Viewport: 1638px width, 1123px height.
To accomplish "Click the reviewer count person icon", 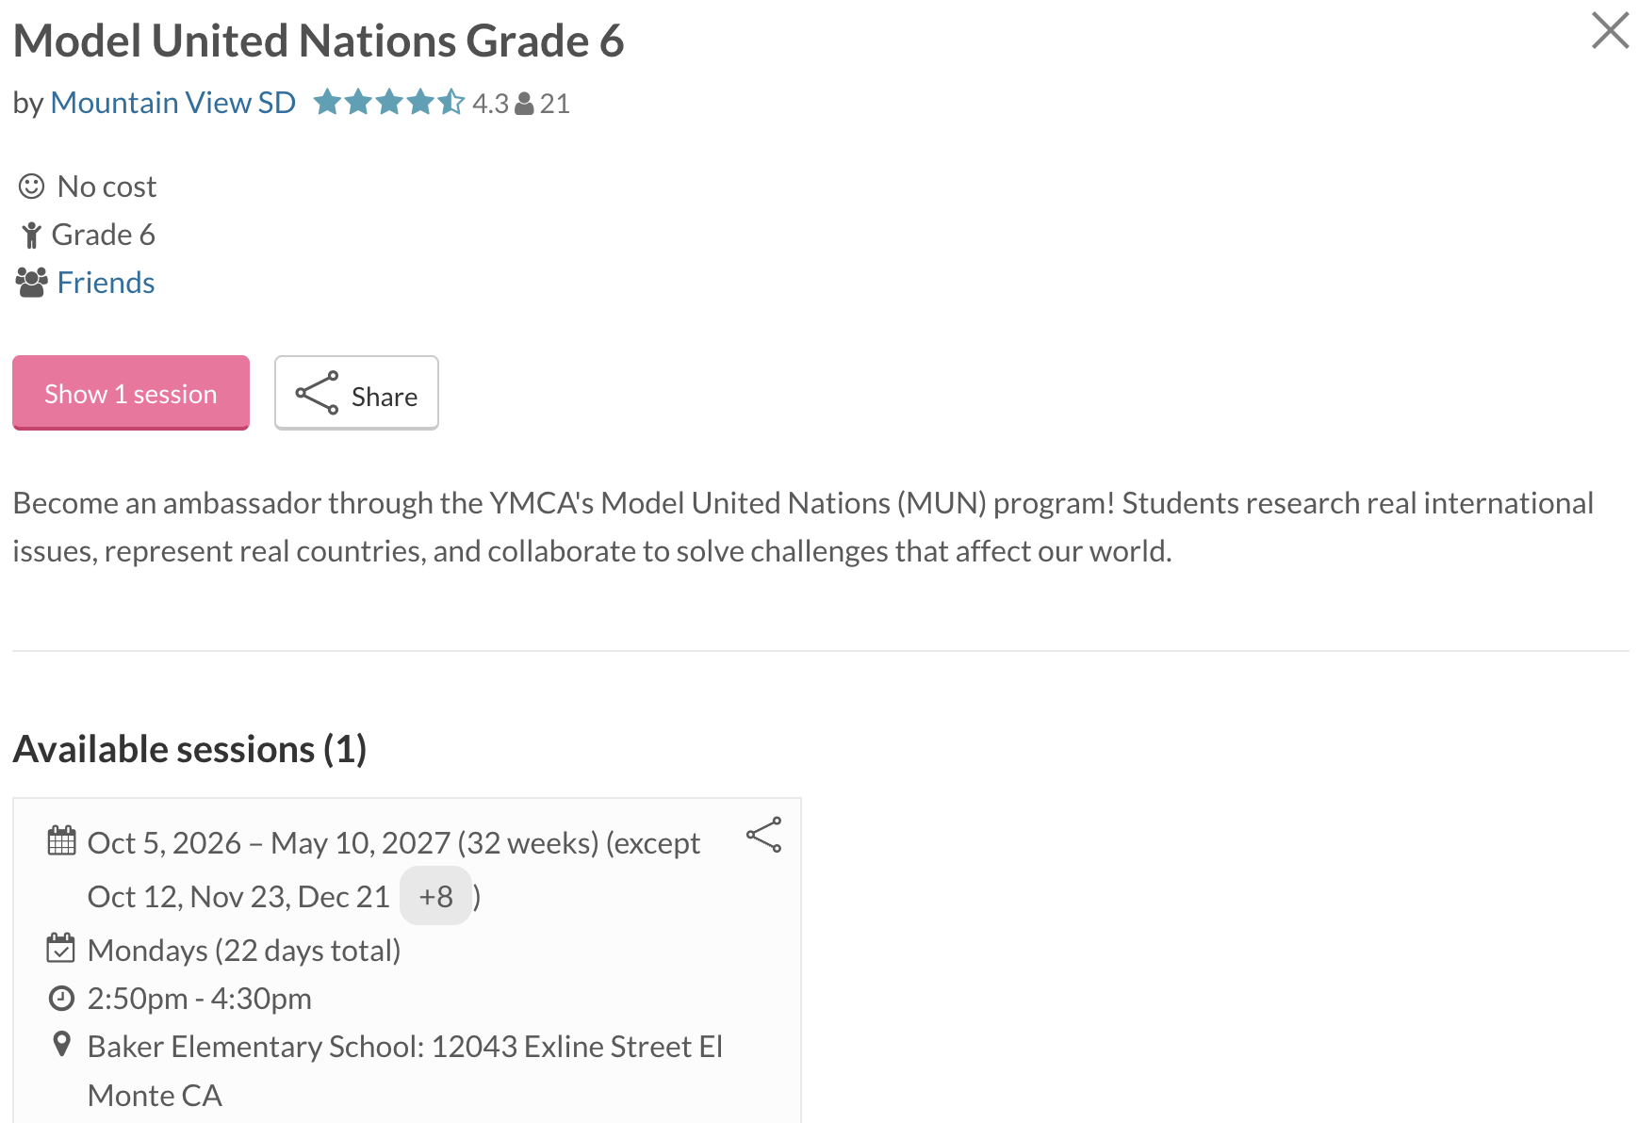I will tap(525, 104).
